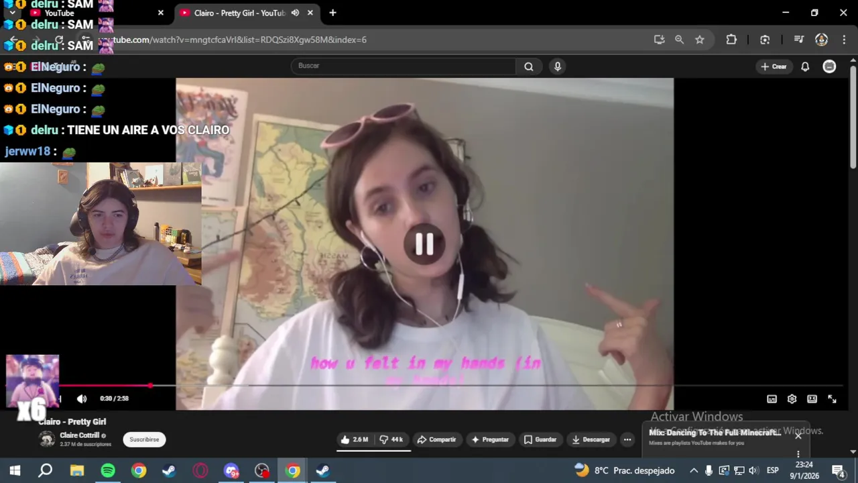The height and width of the screenshot is (483, 858).
Task: Open the YouTube notifications bell
Action: (x=805, y=66)
